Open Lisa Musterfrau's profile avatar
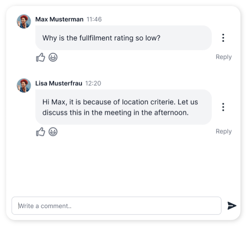 coord(24,85)
